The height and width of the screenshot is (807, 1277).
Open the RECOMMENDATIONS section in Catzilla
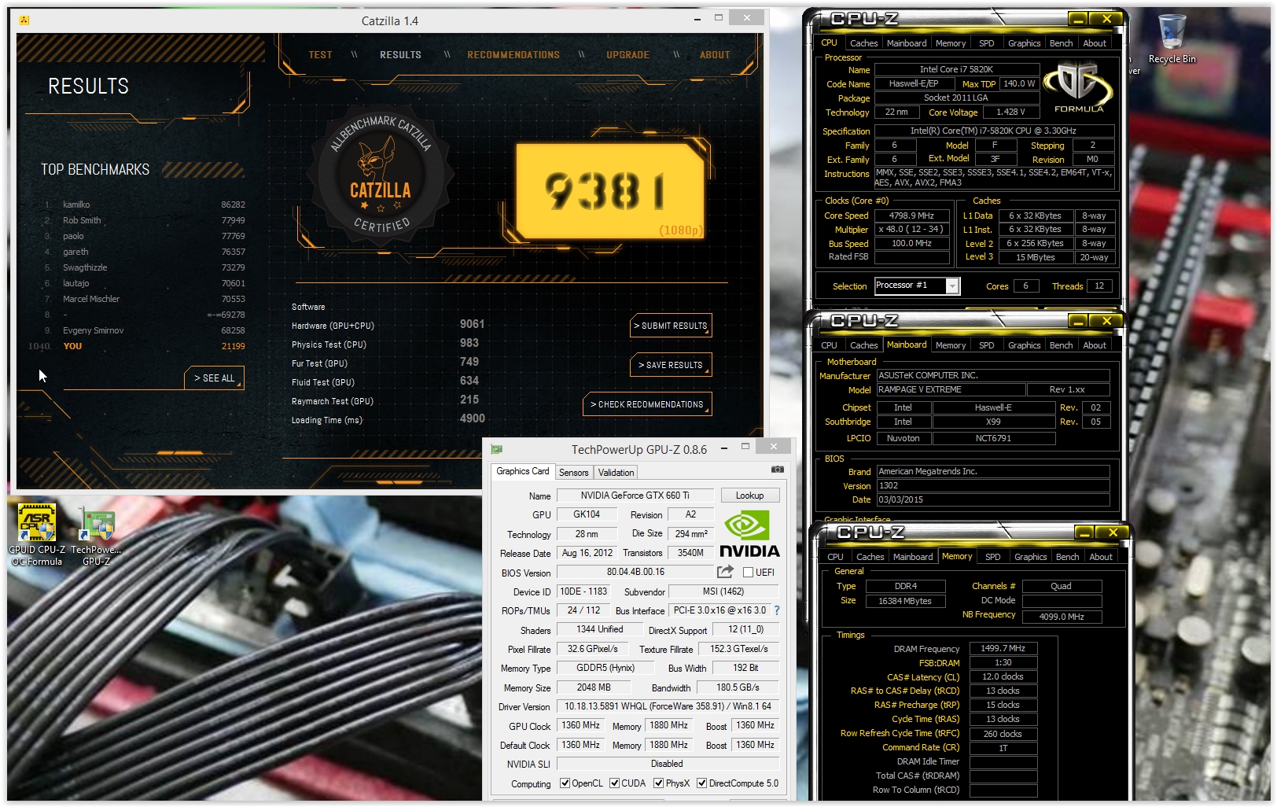[x=513, y=55]
